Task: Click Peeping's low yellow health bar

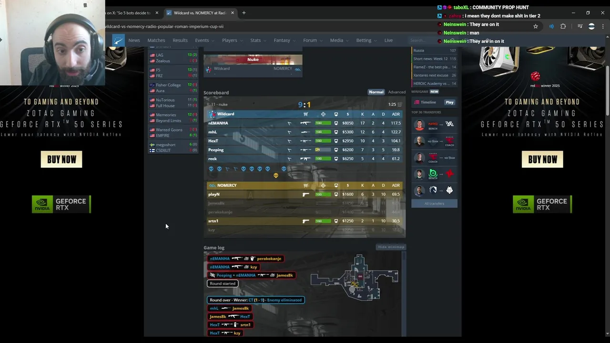Action: point(323,150)
